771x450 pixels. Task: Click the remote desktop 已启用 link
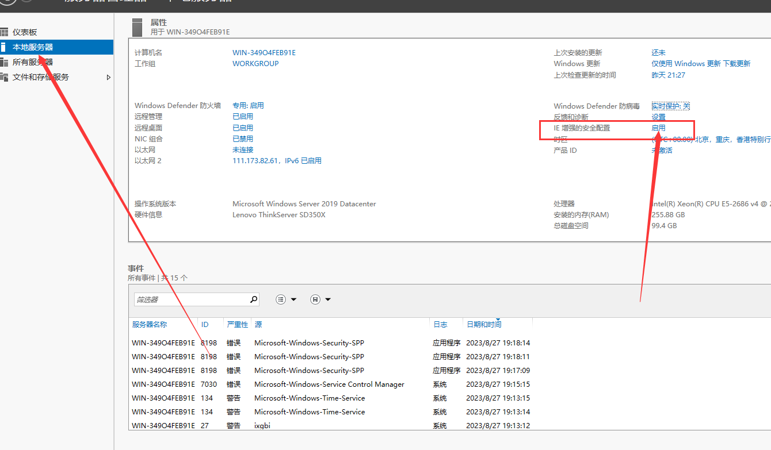(242, 128)
